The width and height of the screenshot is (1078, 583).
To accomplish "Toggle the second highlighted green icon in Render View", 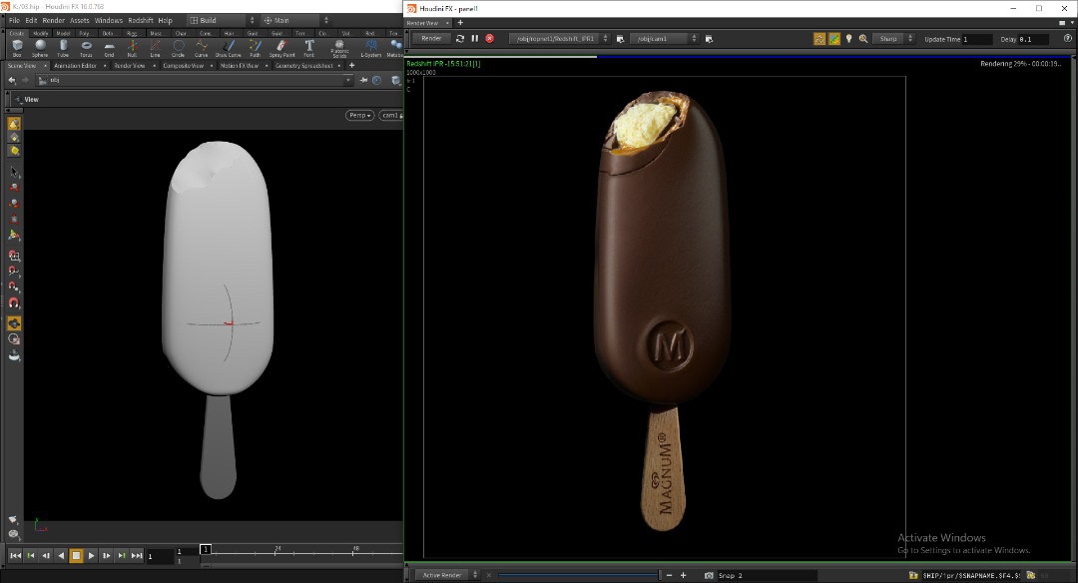I will [x=833, y=39].
